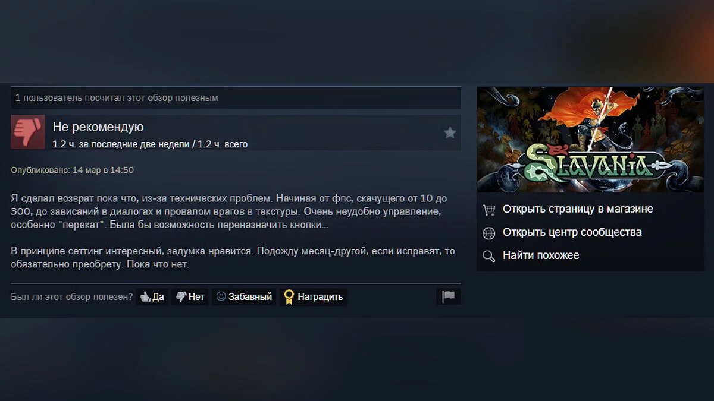Open Открыть страницу в магазине link

[x=578, y=209]
